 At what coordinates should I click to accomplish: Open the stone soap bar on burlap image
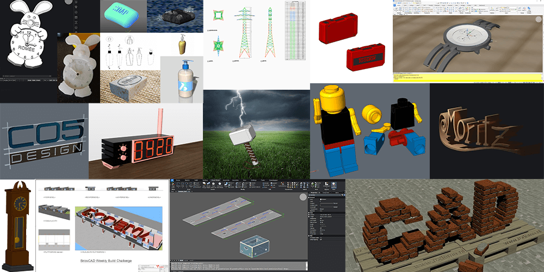pos(130,86)
